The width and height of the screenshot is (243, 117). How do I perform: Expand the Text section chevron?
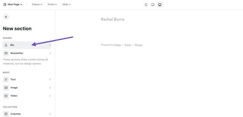(50, 80)
